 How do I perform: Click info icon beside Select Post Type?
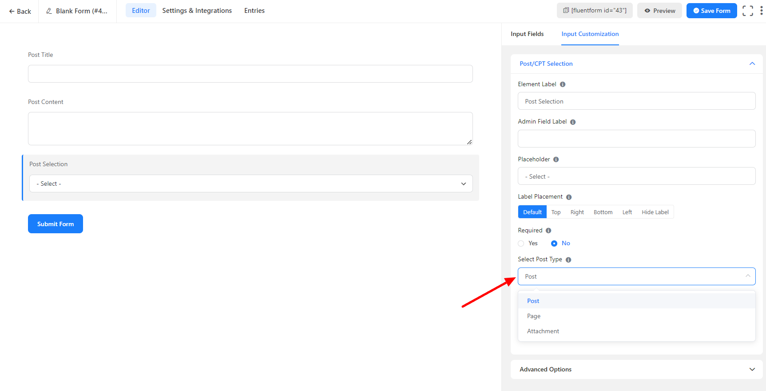pyautogui.click(x=568, y=260)
